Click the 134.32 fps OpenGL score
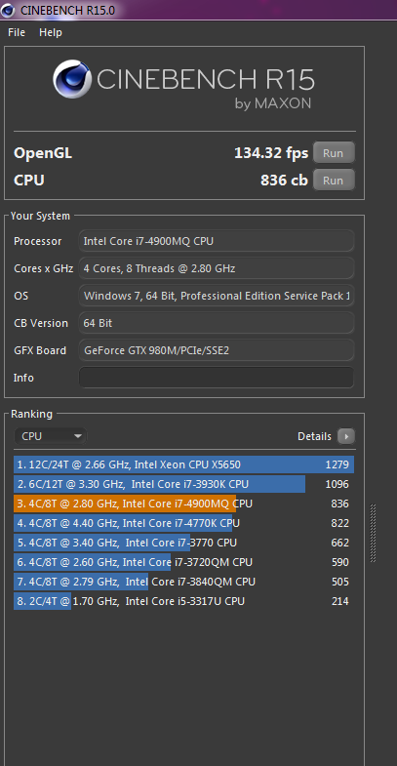The image size is (397, 766). [x=271, y=153]
